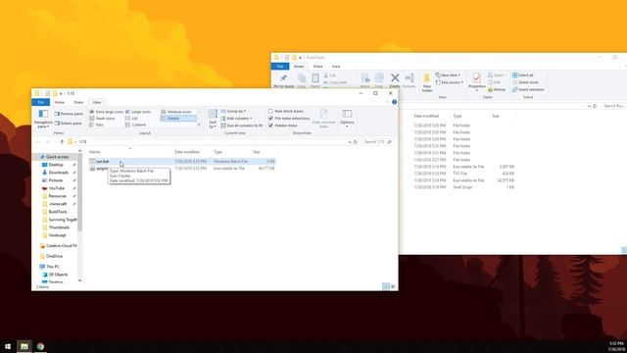This screenshot has width=627, height=353.
Task: Open .minecraft folder in navigation pane
Action: point(58,204)
